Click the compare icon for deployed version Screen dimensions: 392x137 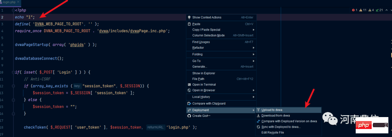click(x=258, y=121)
